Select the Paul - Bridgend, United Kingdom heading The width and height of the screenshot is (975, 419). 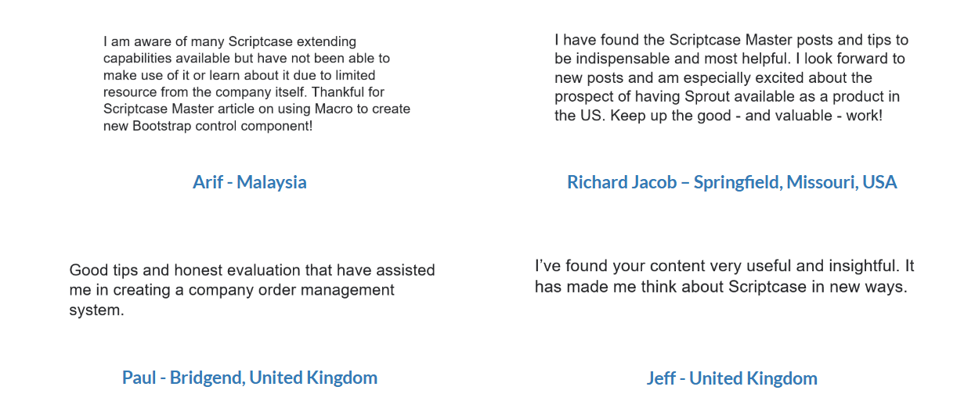point(250,378)
